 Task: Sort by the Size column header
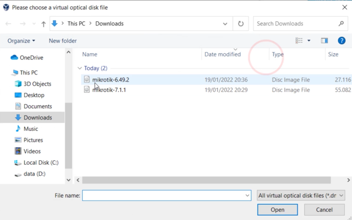(x=333, y=54)
